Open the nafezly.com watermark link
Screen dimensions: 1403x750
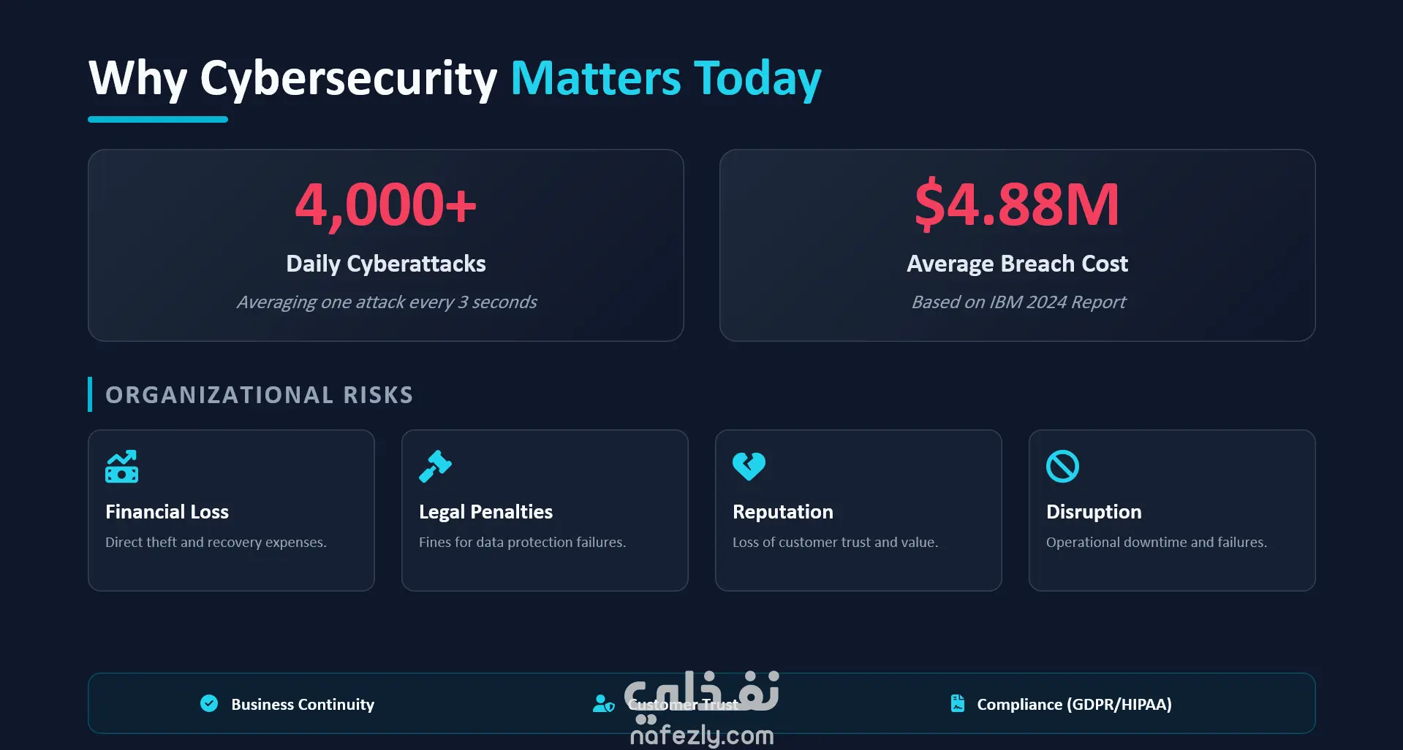(701, 735)
